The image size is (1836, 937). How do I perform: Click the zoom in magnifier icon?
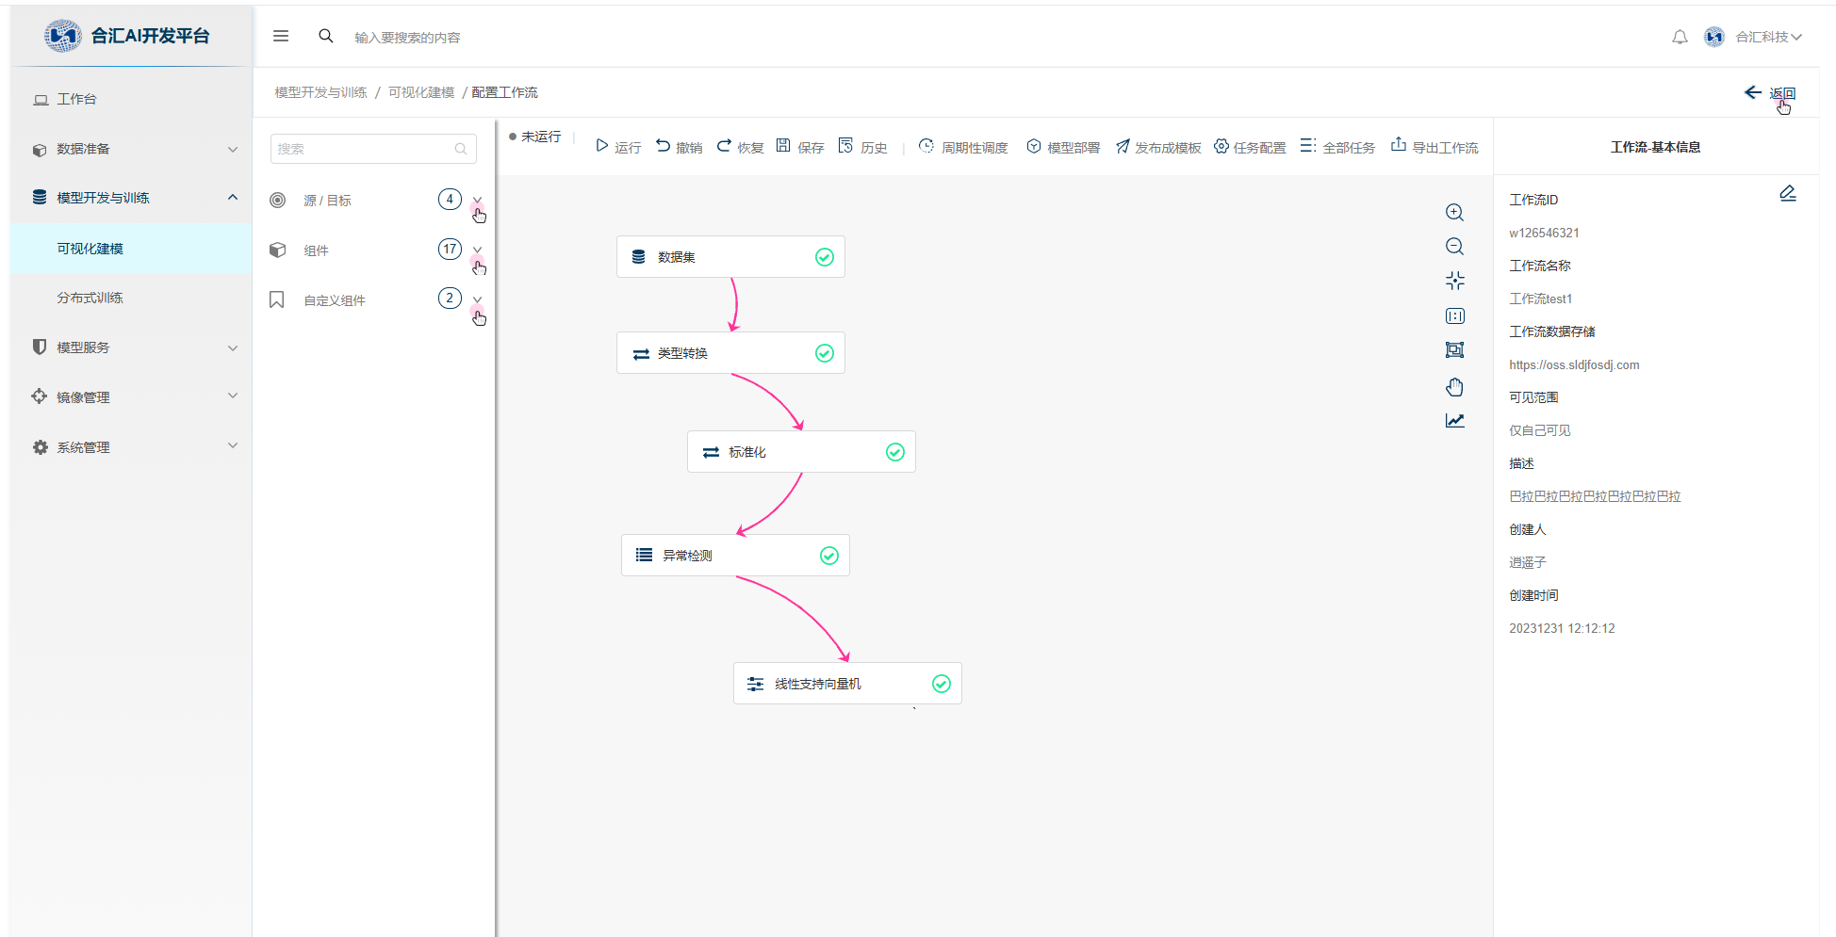(1454, 213)
